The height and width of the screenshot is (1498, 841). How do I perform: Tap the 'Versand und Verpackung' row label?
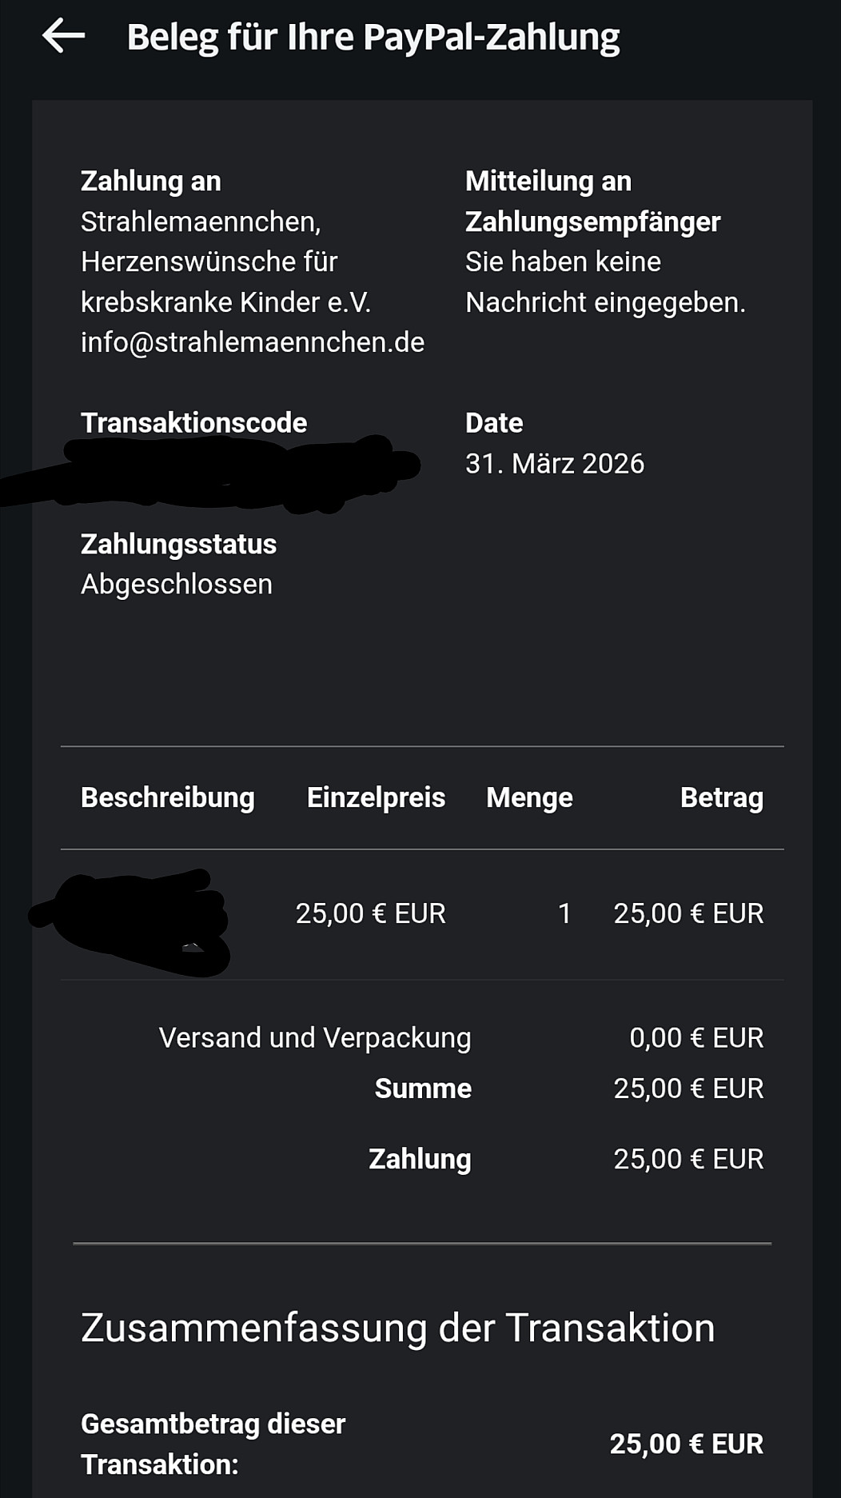pos(315,1037)
